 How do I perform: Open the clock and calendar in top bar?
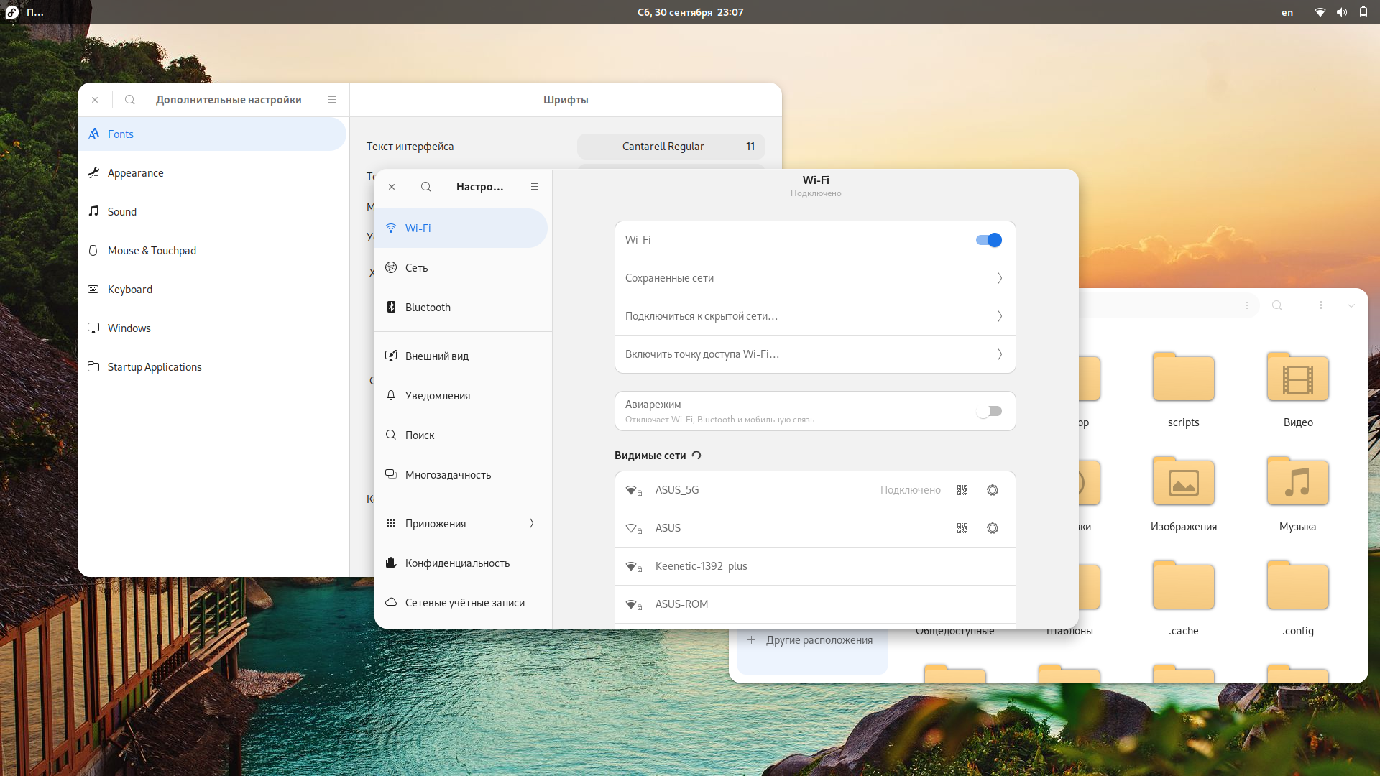coord(690,12)
